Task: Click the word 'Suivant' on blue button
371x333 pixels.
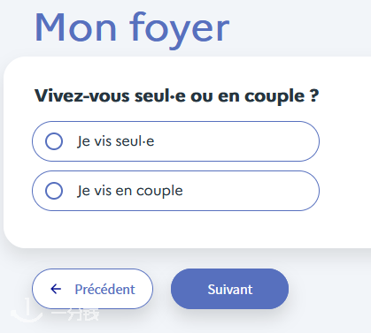Action: tap(230, 290)
